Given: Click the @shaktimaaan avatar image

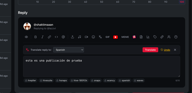Looking at the screenshot, I should pos(27,26).
